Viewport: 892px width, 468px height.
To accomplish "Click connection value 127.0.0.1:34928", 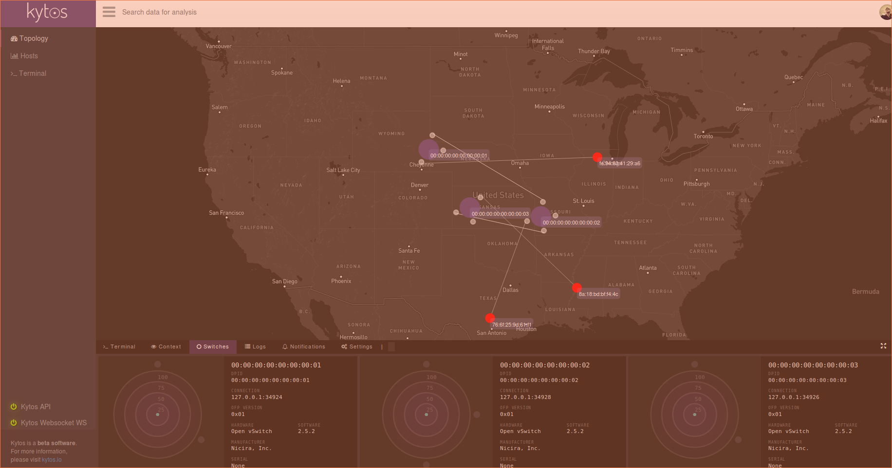I will 525,397.
